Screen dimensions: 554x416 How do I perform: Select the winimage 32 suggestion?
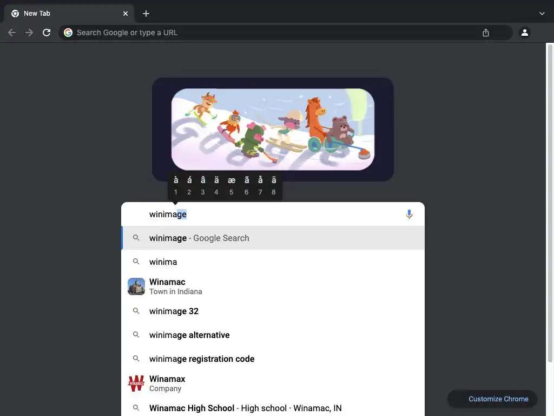click(x=273, y=311)
